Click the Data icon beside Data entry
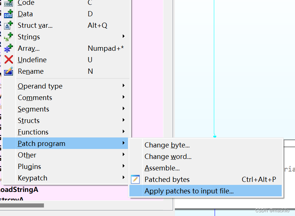295x216 pixels. click(9, 14)
